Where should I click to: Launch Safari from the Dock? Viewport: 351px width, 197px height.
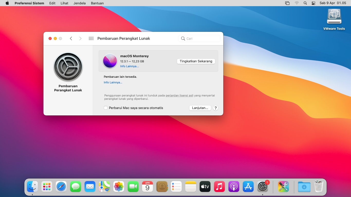coord(61,186)
